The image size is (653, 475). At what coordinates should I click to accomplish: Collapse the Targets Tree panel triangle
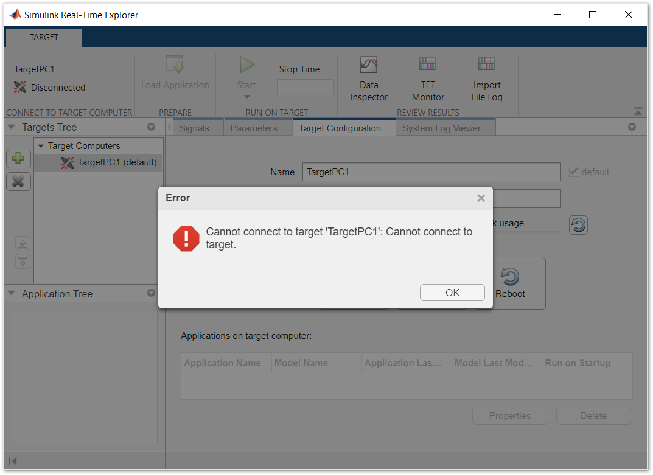pyautogui.click(x=11, y=127)
